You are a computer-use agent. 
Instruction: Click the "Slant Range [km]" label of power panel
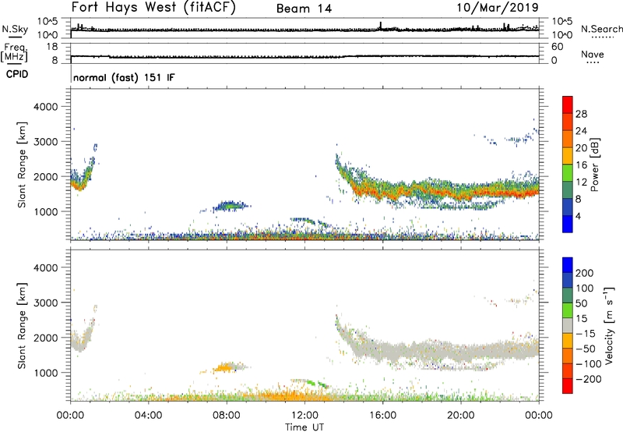tap(23, 165)
